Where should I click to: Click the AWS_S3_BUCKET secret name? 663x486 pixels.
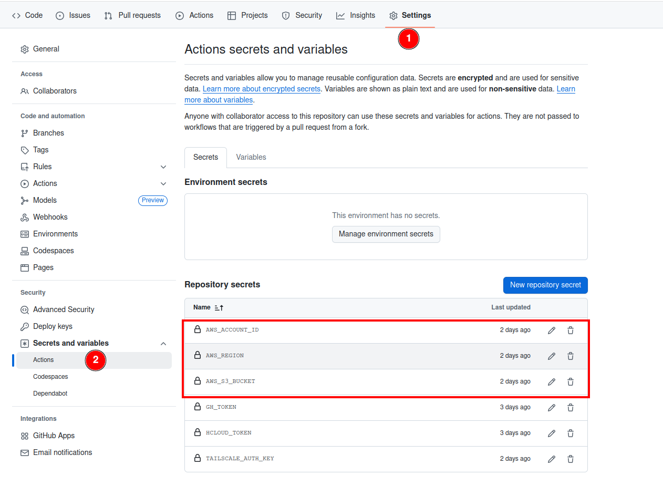(231, 382)
